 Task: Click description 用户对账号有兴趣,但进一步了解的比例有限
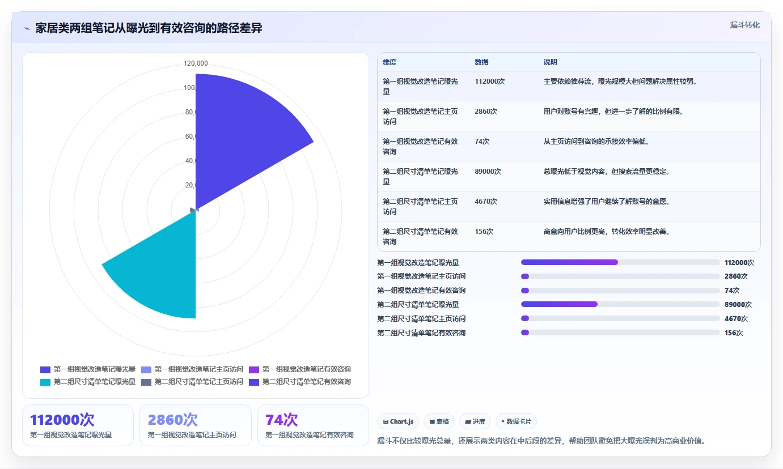coord(613,112)
